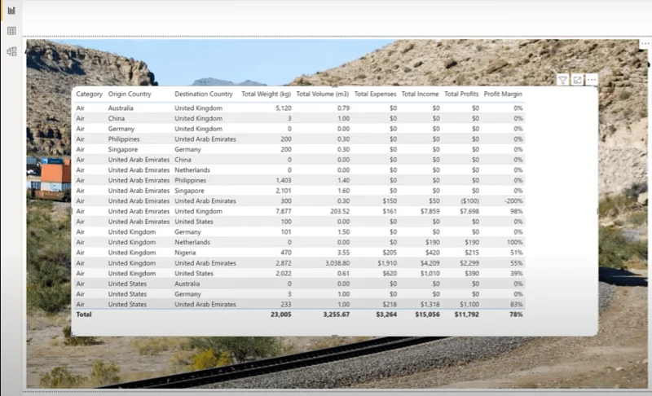Click the 83% profit margin cell
This screenshot has width=652, height=396.
tap(517, 305)
